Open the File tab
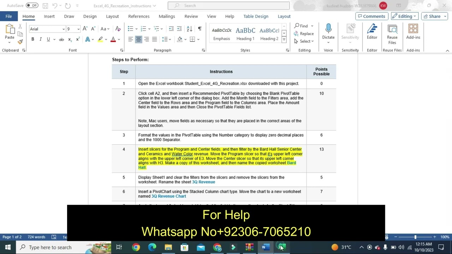The height and width of the screenshot is (254, 452). coord(9,16)
